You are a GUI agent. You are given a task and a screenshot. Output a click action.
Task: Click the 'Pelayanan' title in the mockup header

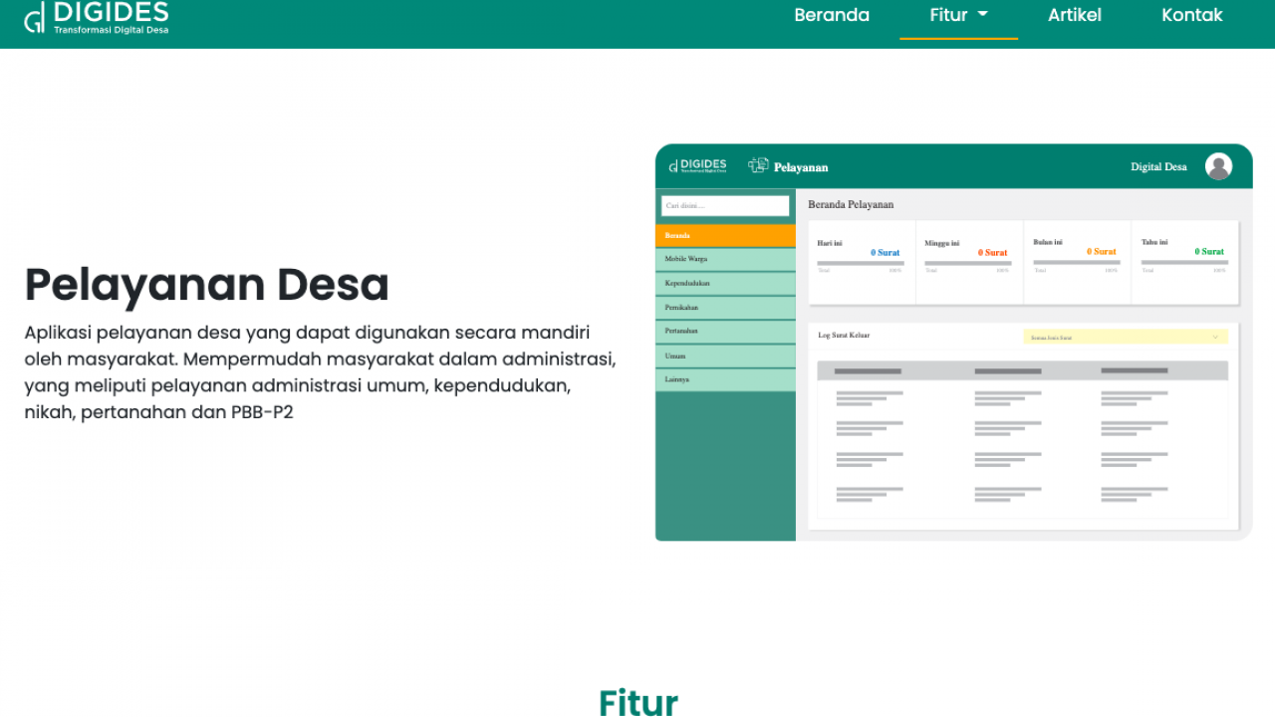point(801,167)
